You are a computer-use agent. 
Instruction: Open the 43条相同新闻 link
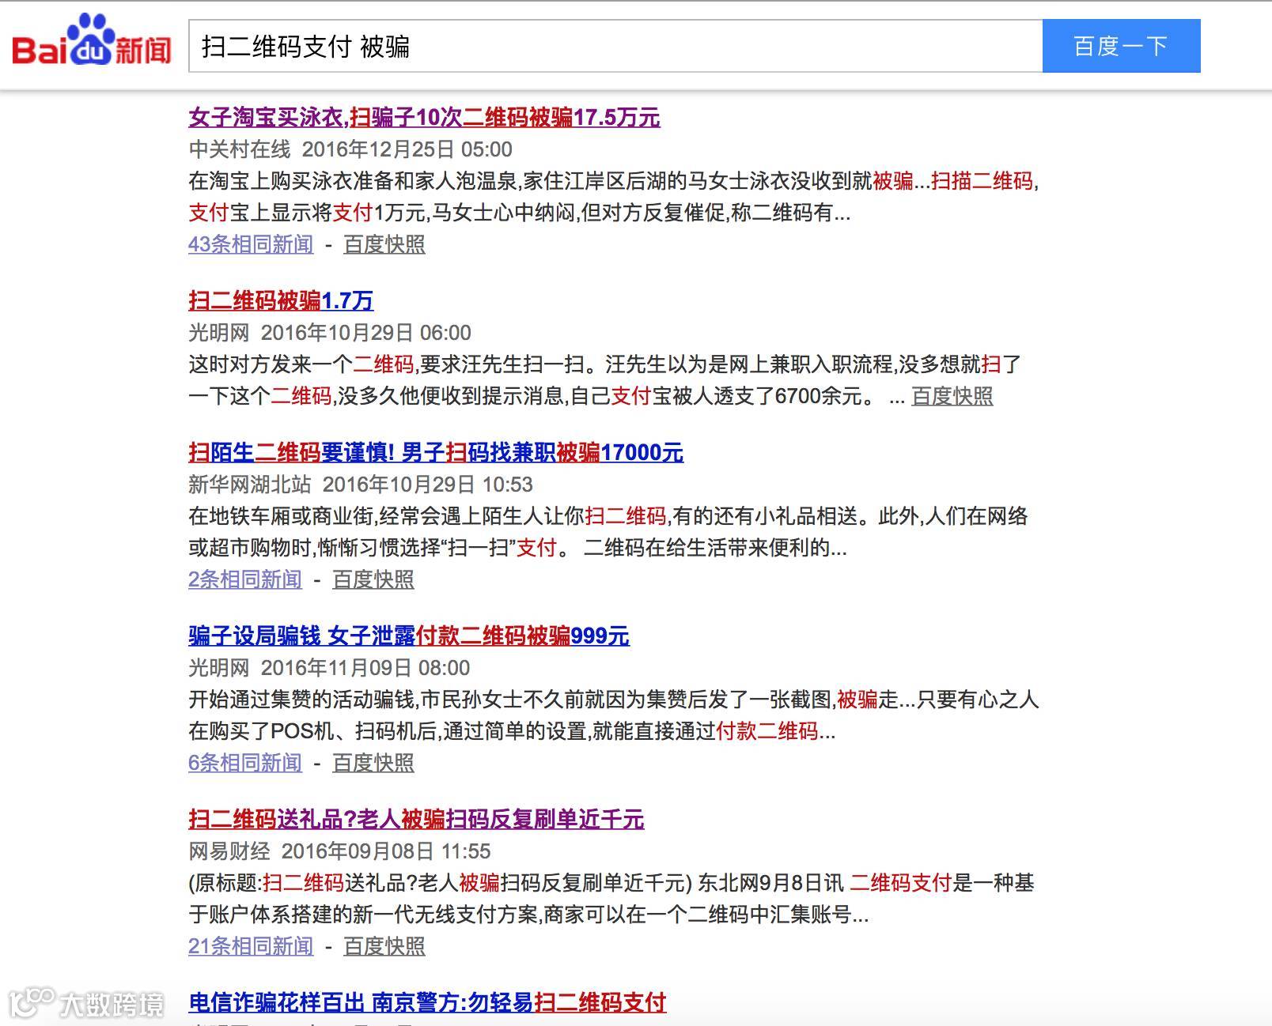pyautogui.click(x=251, y=244)
